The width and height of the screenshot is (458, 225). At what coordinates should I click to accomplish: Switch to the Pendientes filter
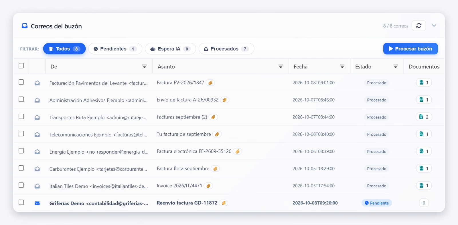tap(115, 49)
